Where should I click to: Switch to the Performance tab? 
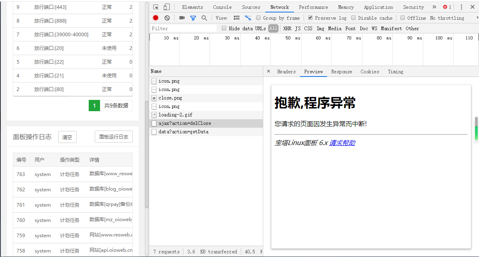(x=313, y=7)
